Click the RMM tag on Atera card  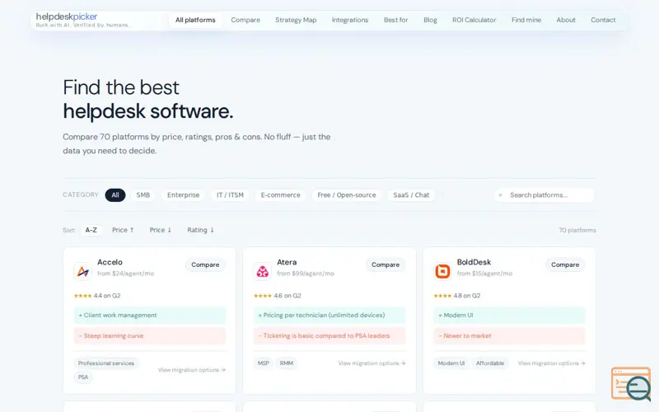287,363
